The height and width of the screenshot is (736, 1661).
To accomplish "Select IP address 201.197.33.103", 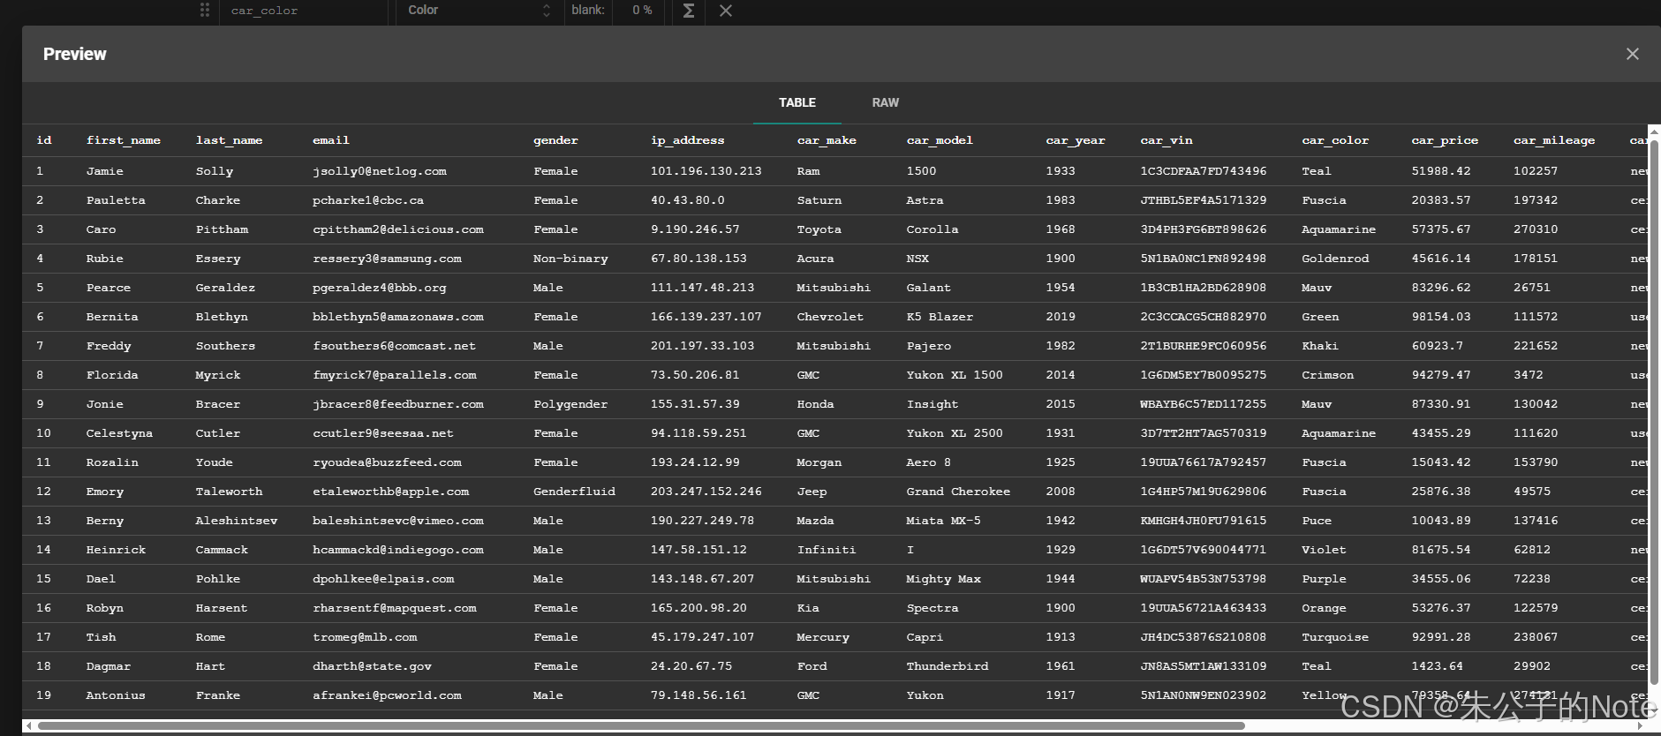I will click(703, 346).
